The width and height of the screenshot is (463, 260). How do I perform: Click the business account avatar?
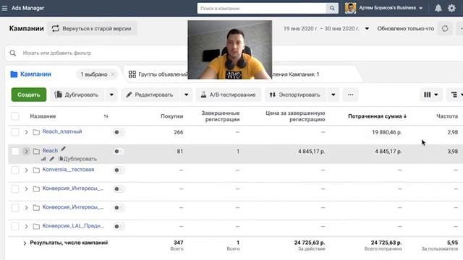(x=350, y=8)
